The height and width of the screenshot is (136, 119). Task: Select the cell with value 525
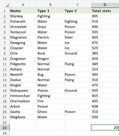coord(105,48)
